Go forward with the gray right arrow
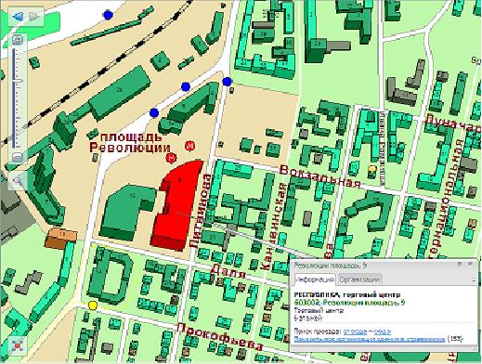 coord(33,17)
